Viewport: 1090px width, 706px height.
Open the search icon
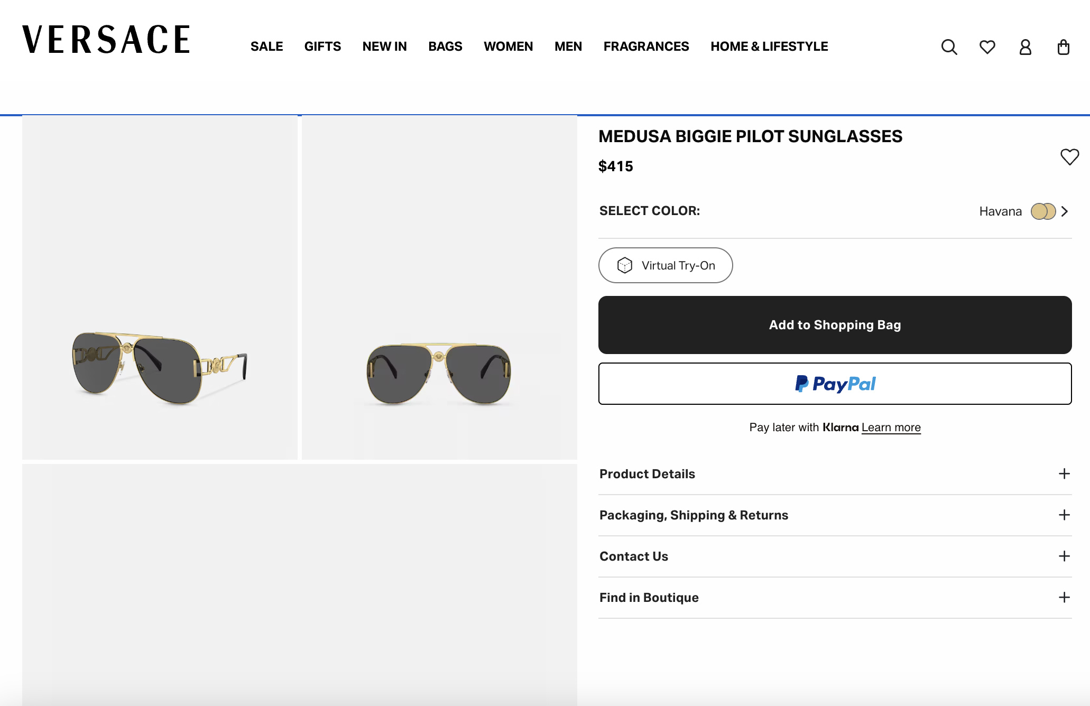(949, 47)
